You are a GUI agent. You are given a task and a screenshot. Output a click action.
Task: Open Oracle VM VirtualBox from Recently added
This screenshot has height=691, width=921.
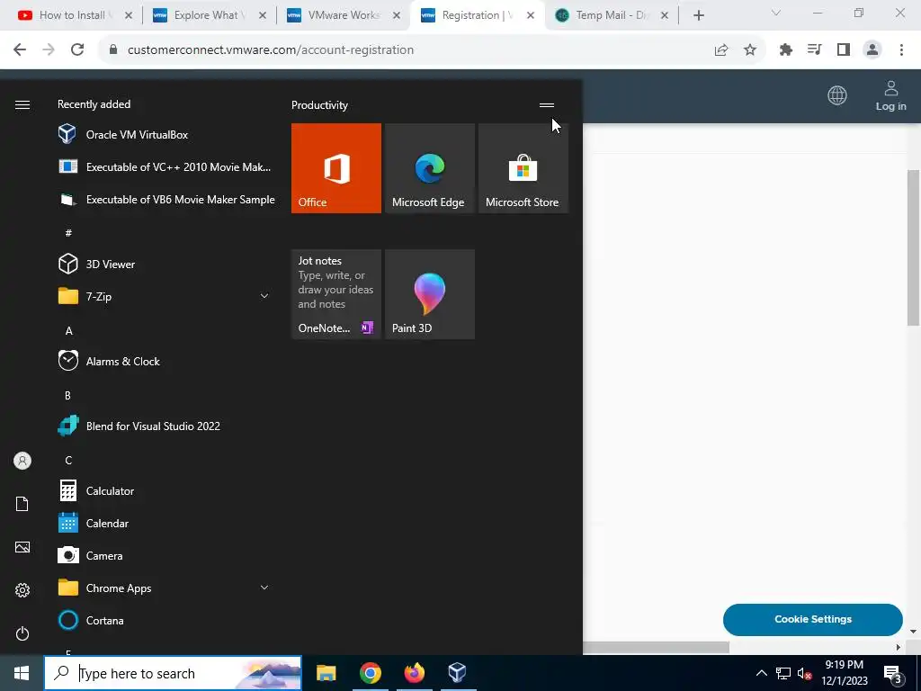(166, 135)
